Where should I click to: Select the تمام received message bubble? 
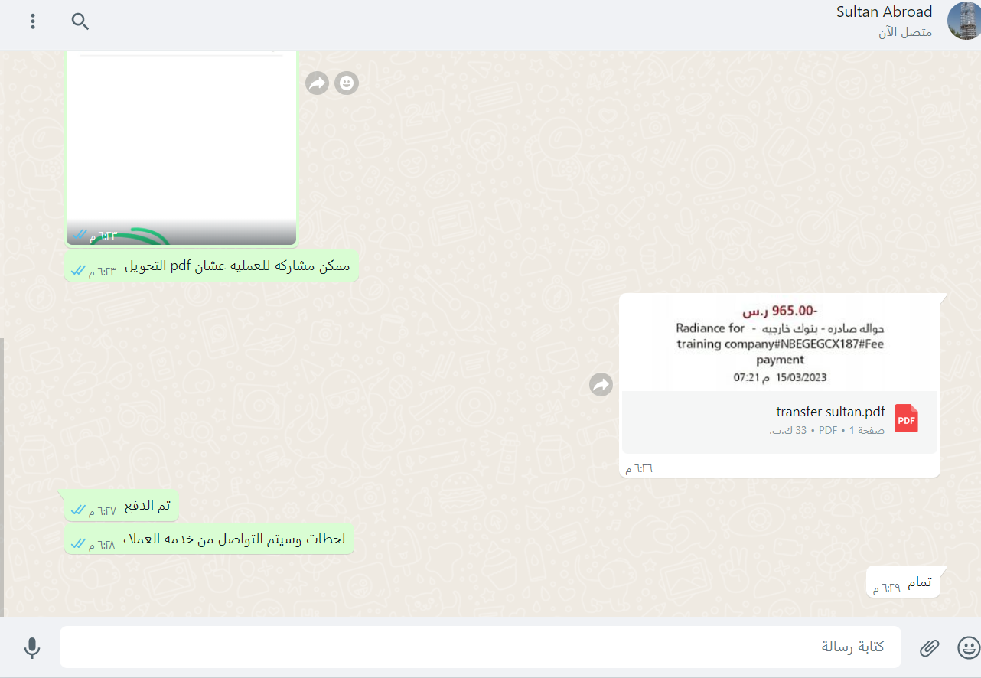coord(903,583)
